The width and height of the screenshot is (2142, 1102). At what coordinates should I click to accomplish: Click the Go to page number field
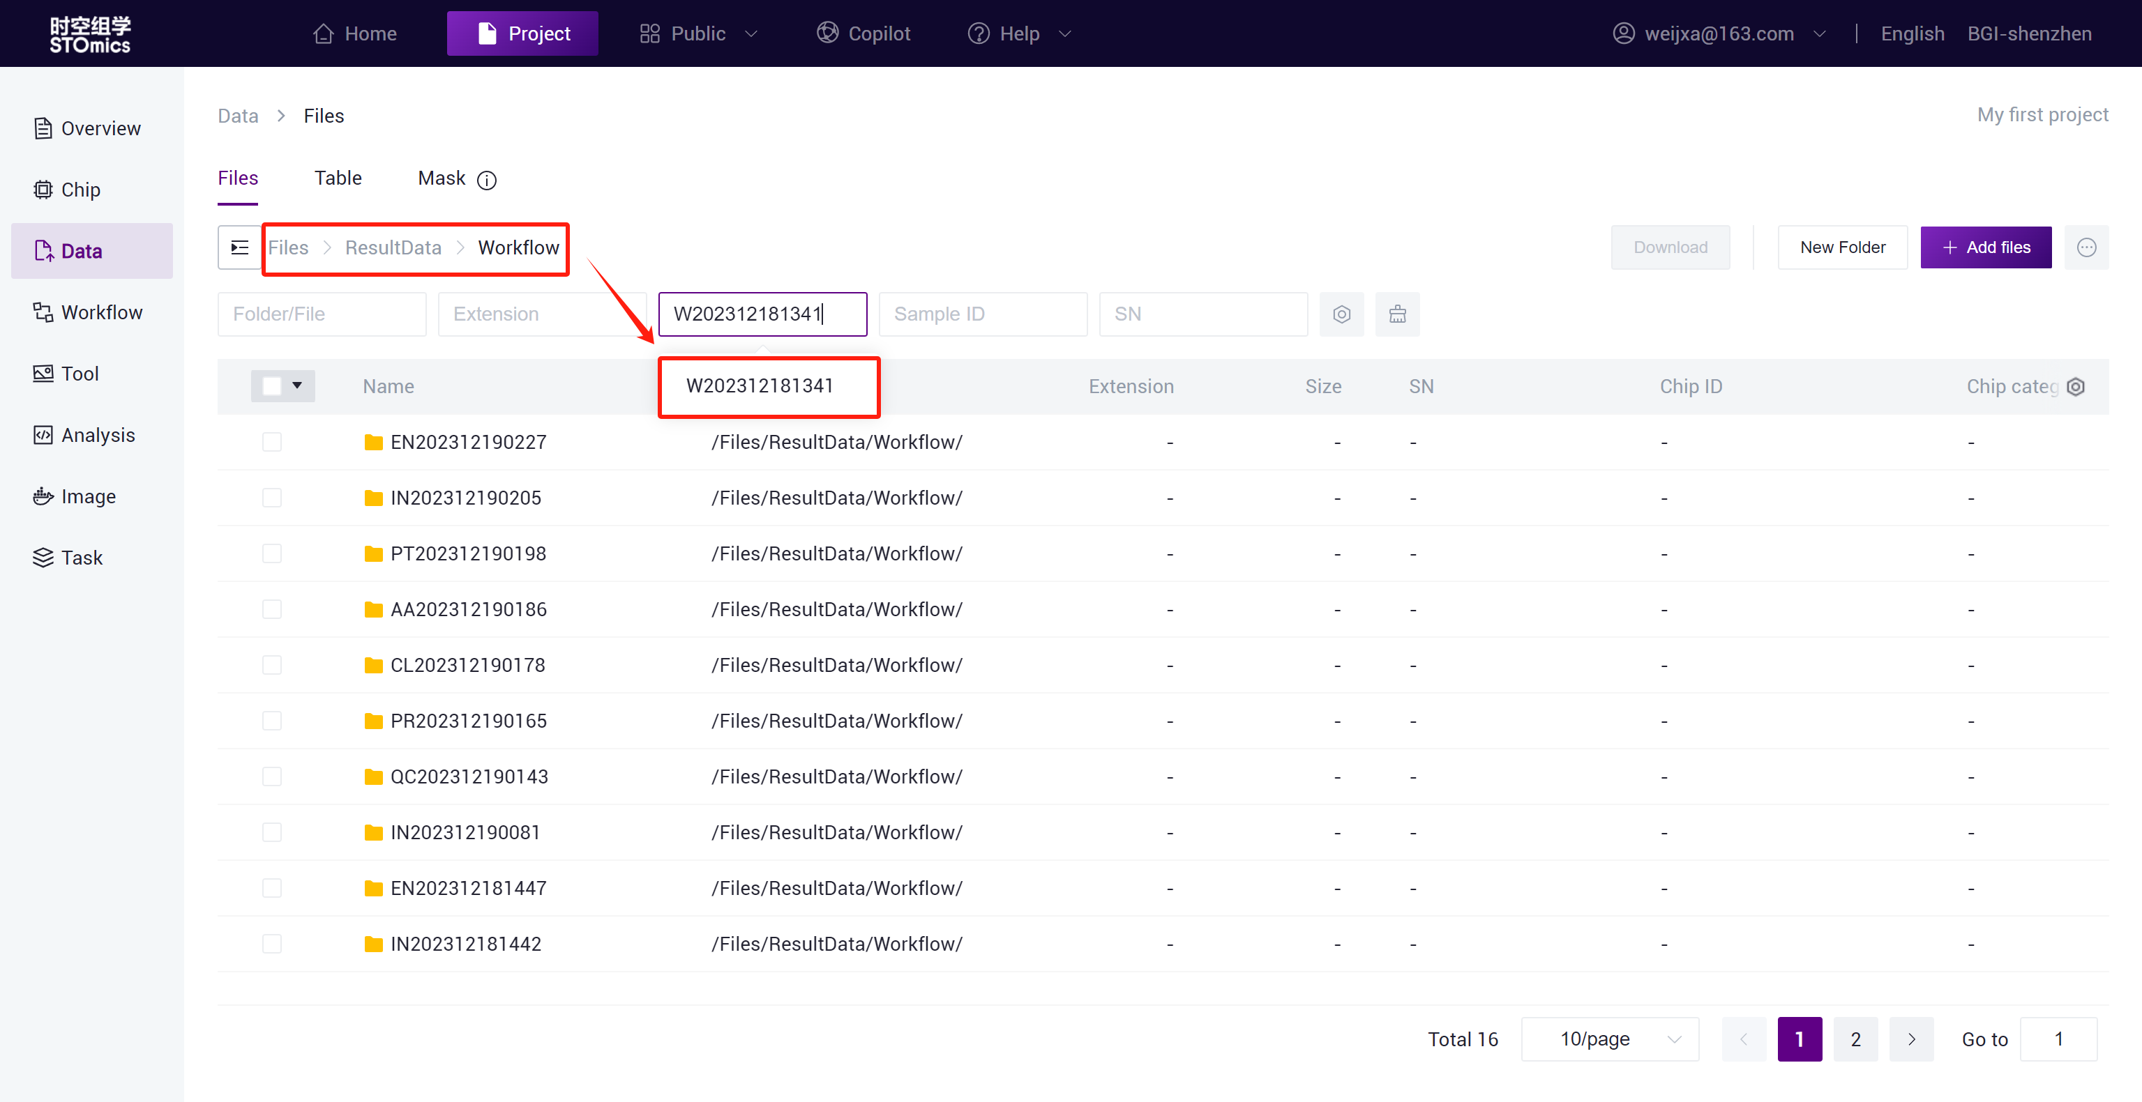coord(2059,1040)
